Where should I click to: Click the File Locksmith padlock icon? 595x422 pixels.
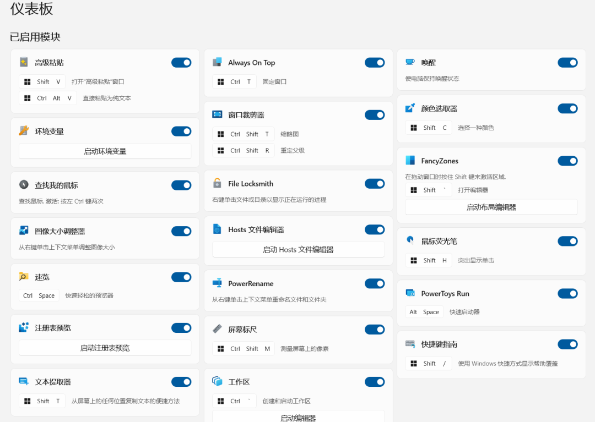217,183
